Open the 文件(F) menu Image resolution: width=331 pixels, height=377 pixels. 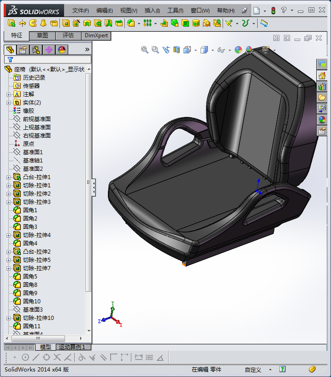click(80, 11)
